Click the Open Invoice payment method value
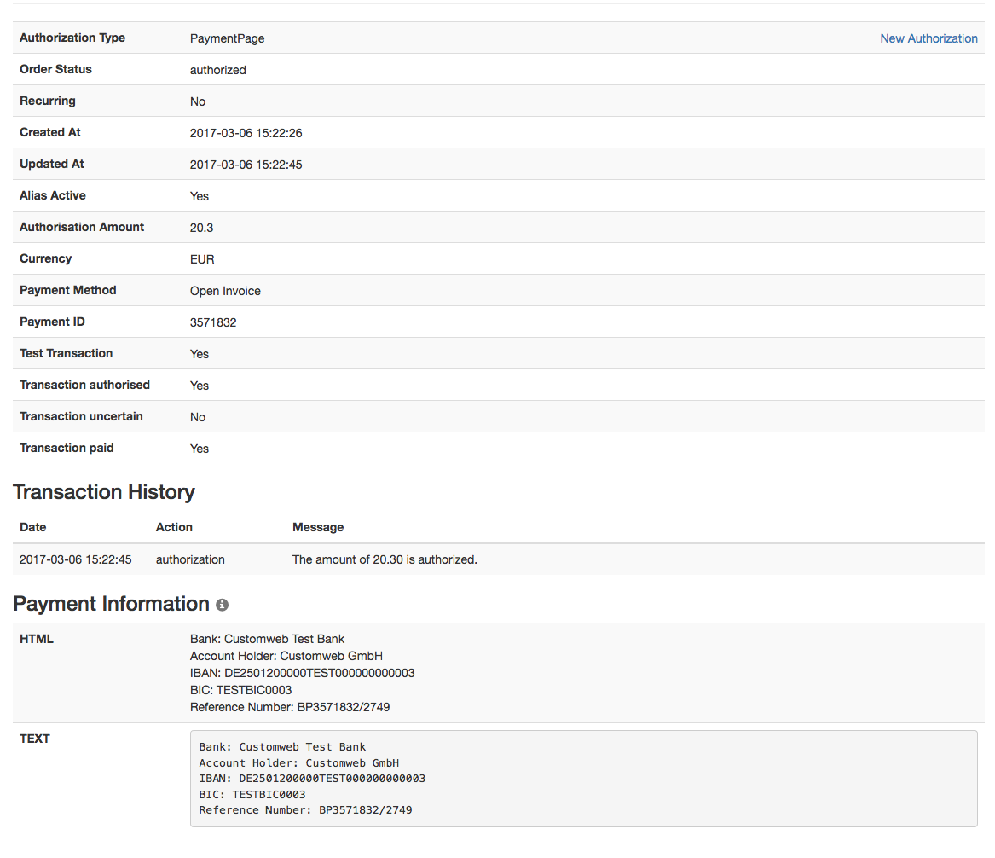Screen dimensions: 995x858 coord(225,291)
